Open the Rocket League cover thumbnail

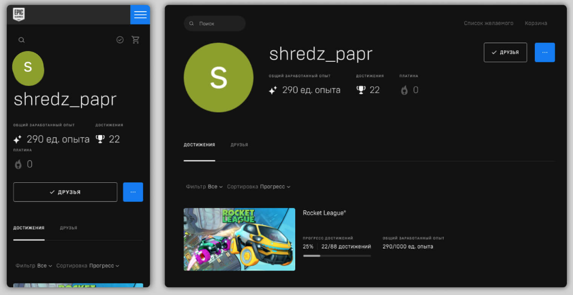(240, 239)
